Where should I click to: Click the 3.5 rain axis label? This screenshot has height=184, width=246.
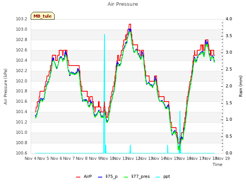coord(229,36)
